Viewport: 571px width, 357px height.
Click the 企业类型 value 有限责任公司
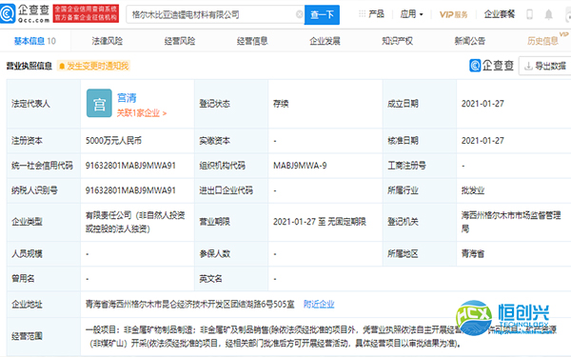point(135,222)
